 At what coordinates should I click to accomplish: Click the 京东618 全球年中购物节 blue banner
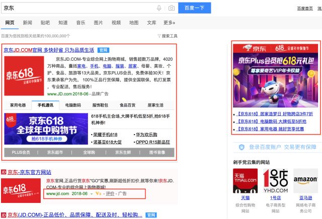click(x=46, y=129)
